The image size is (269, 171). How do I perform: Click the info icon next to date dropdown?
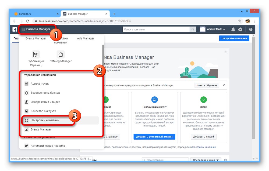point(225,160)
